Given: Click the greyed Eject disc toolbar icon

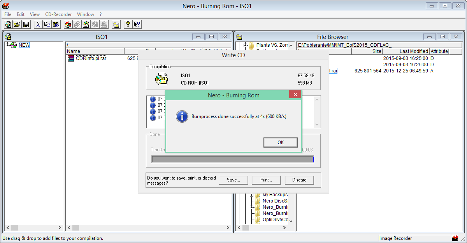Looking at the screenshot, I should (x=104, y=25).
